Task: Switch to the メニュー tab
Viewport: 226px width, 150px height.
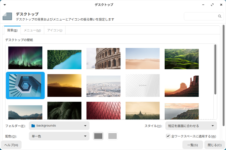Action: 32,30
